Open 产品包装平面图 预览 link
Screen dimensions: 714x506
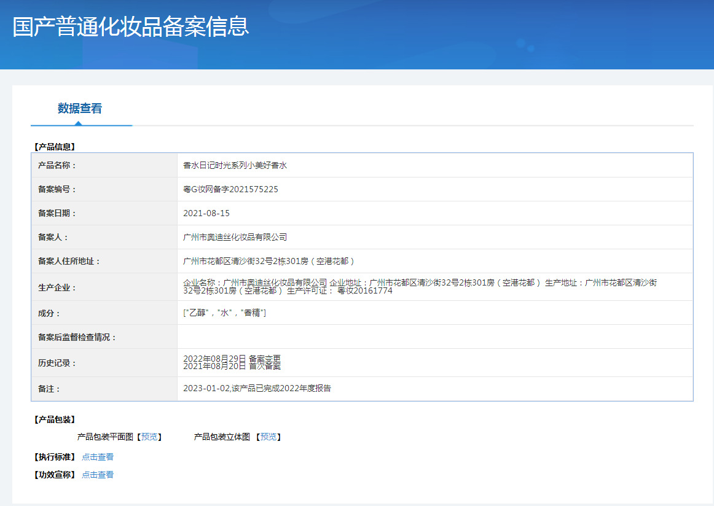point(149,437)
